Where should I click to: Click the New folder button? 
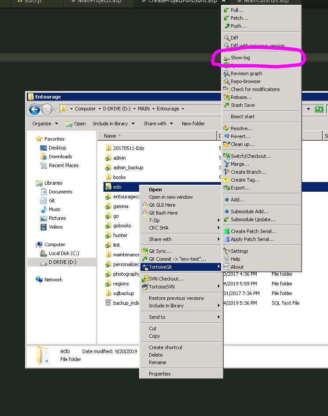tap(193, 124)
